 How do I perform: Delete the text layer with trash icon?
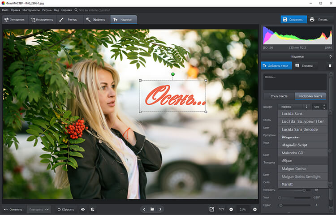pos(330,65)
